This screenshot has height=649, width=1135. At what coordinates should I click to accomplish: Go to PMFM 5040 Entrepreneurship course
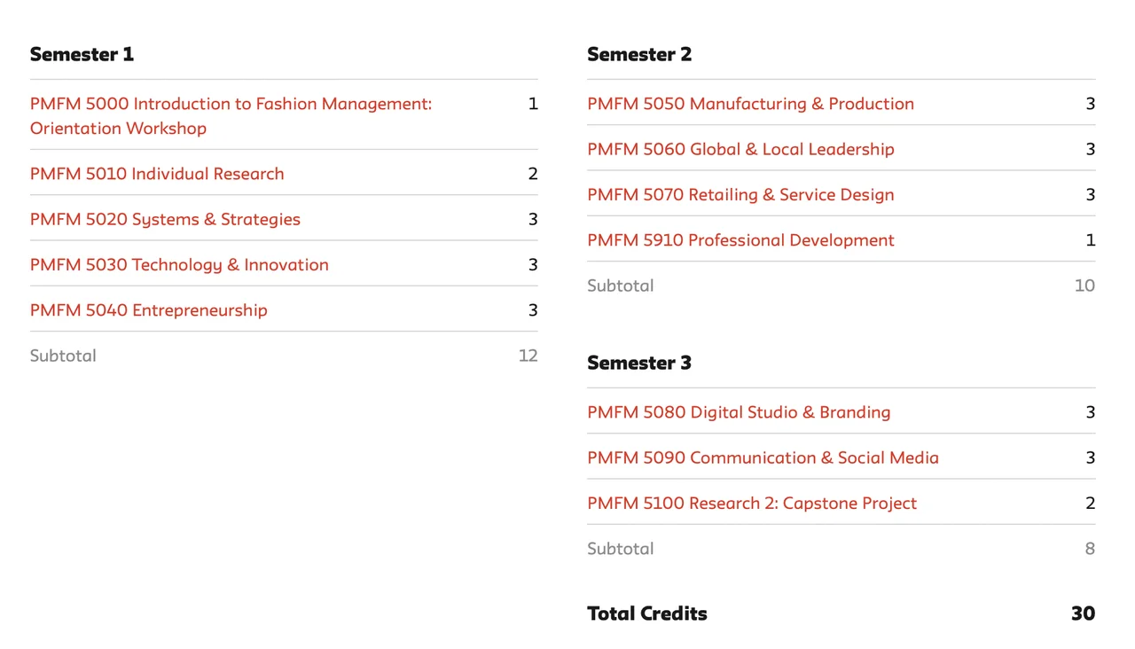tap(148, 310)
